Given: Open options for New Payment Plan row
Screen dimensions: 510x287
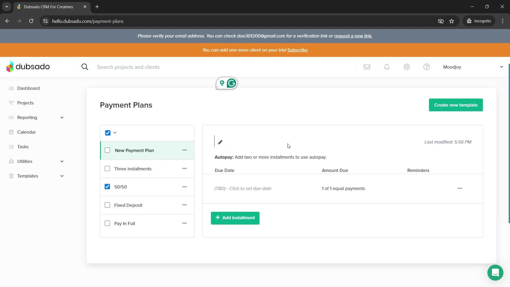Looking at the screenshot, I should point(184,150).
